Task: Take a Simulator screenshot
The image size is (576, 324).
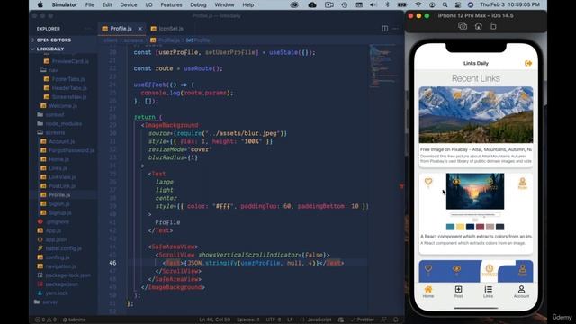Action: pos(463,26)
